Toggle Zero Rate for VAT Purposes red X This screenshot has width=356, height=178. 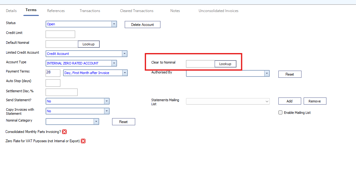tap(83, 141)
